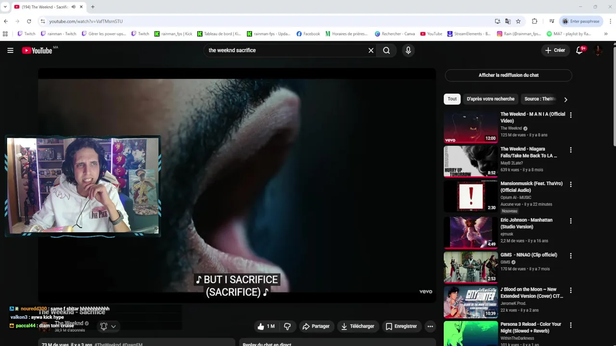Go back with browser back arrow
This screenshot has width=616, height=346.
click(x=6, y=21)
